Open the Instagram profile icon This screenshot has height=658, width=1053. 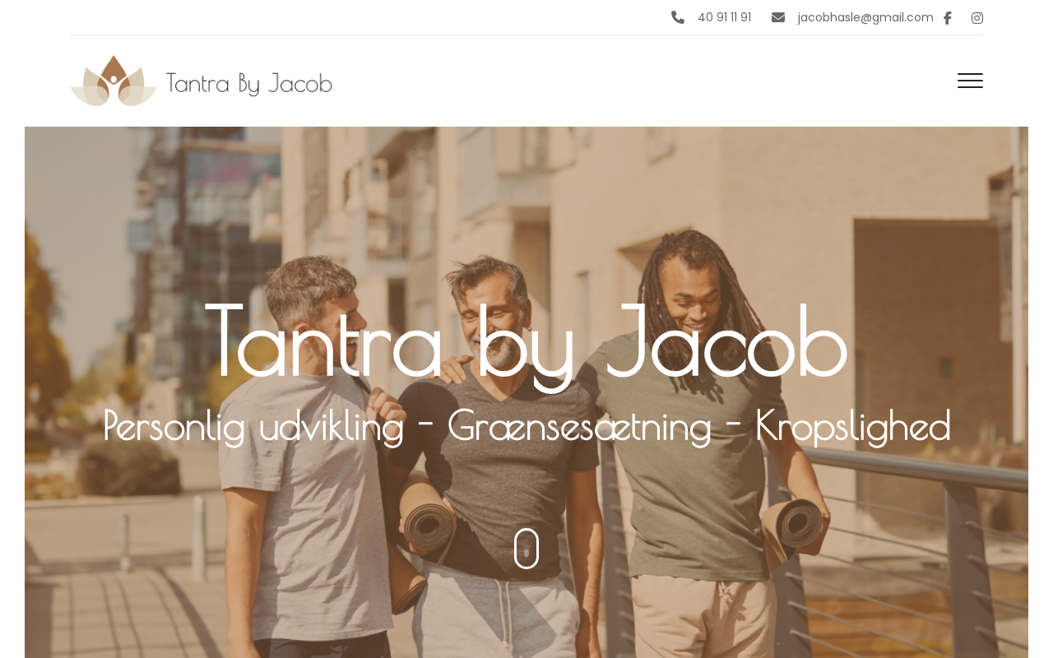coord(977,18)
